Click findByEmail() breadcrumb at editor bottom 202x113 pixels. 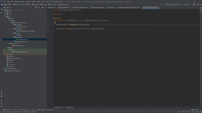tap(69, 107)
